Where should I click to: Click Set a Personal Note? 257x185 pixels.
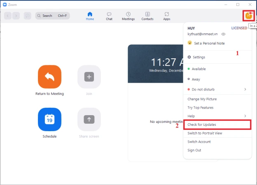(x=209, y=43)
